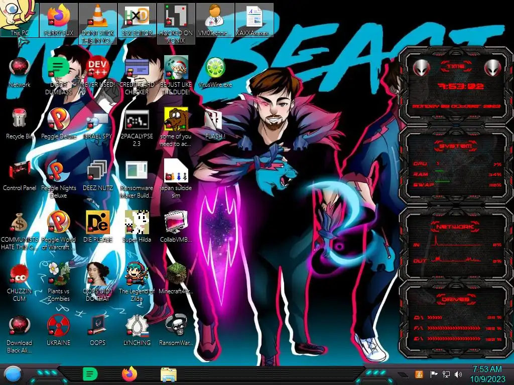
Task: Open the taskbar clock showing 7:53 AM
Action: [x=487, y=374]
